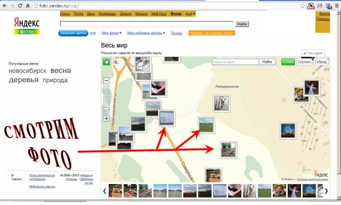Open map document photo marker on road

[167, 118]
